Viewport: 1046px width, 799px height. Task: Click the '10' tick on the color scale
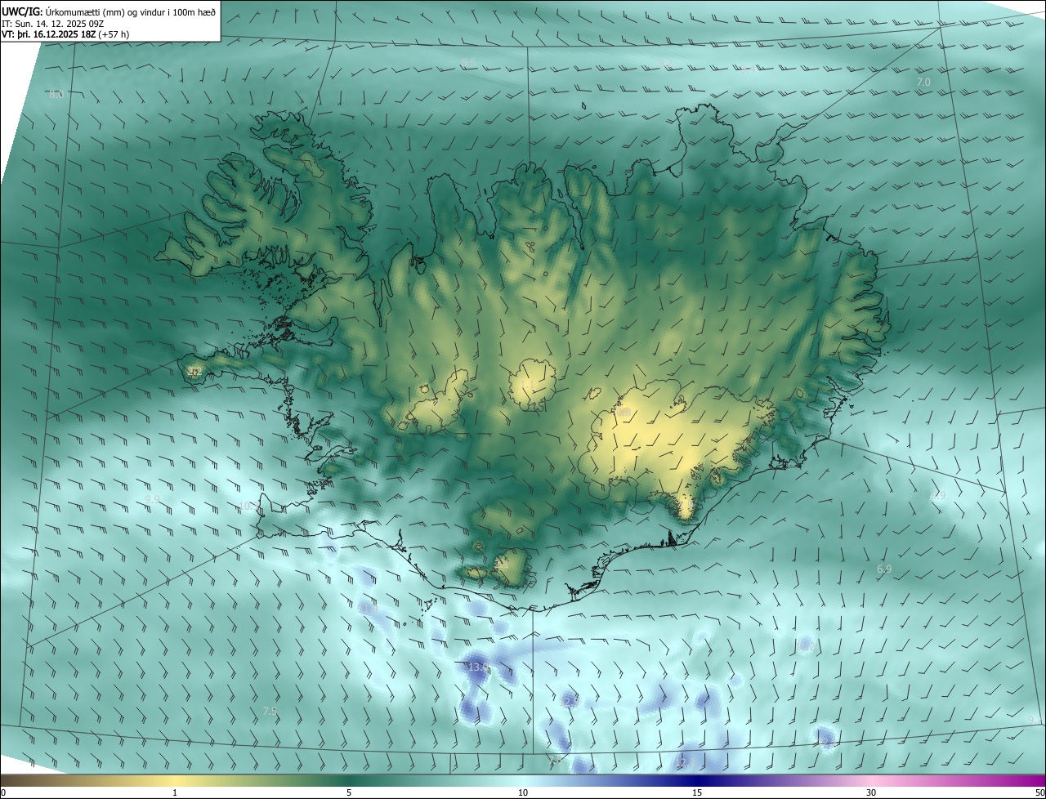pyautogui.click(x=523, y=793)
